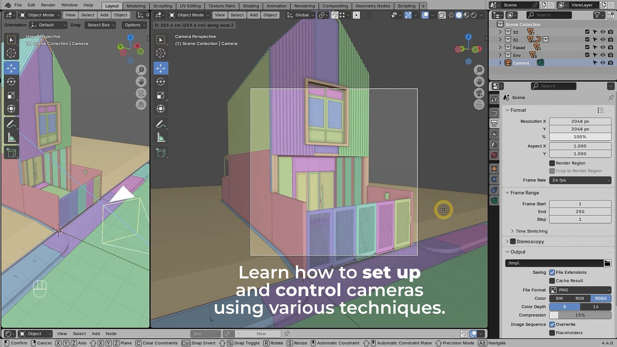Screen dimensions: 617x347
Task: Open the Format presets list icon
Action: point(601,110)
